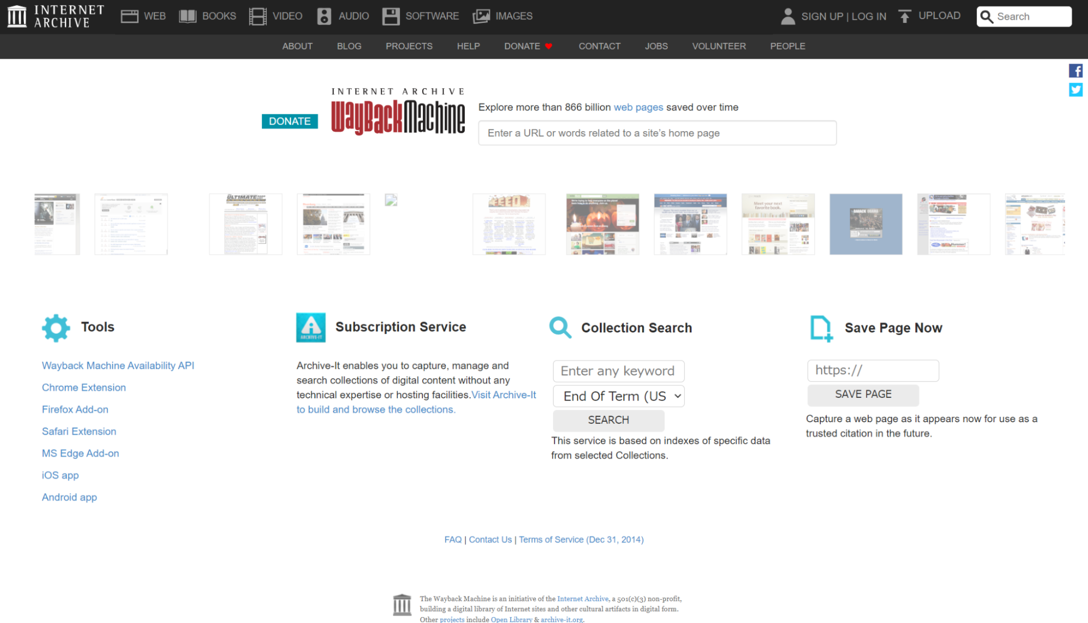The image size is (1088, 623).
Task: Share page via Twitter icon
Action: pyautogui.click(x=1075, y=90)
